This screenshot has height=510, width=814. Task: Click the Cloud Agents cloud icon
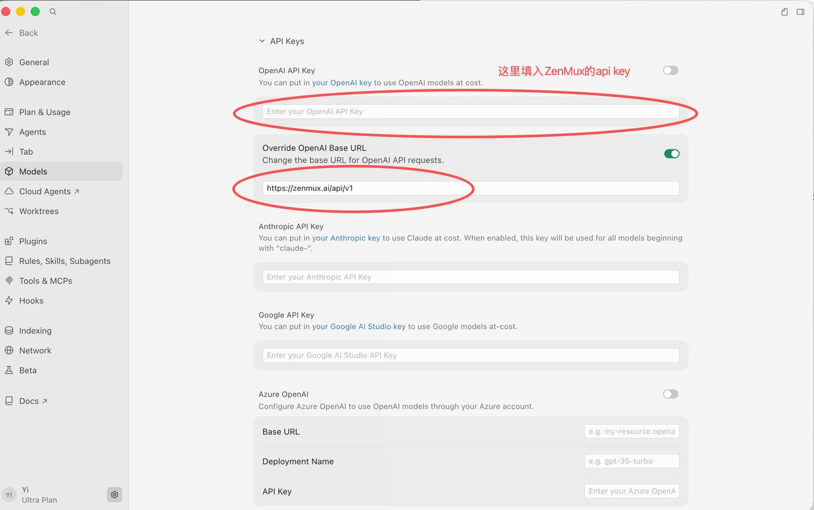9,191
